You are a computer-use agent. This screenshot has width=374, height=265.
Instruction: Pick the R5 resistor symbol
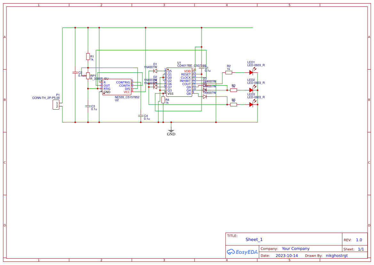pos(234,104)
